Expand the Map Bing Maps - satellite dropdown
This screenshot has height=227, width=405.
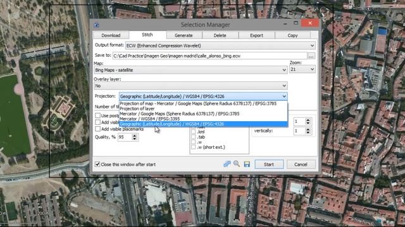tap(190, 70)
